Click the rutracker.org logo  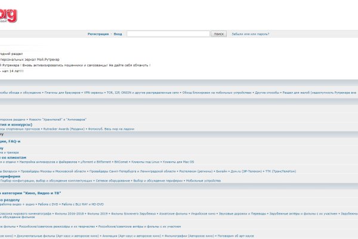[x=7, y=12]
